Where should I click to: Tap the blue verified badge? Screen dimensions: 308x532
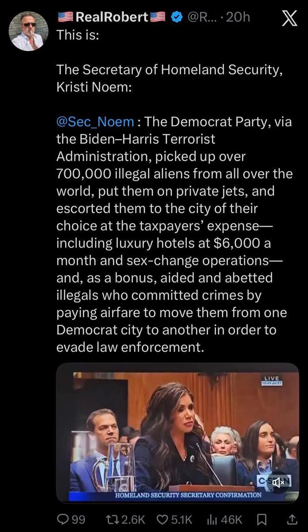click(176, 17)
